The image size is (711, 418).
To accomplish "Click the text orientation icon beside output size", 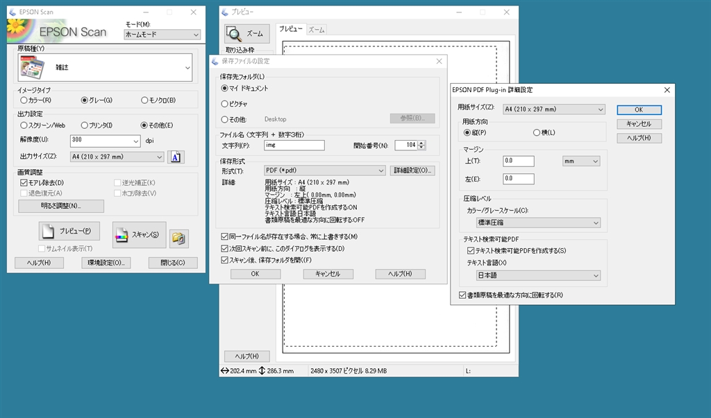I will click(x=176, y=157).
